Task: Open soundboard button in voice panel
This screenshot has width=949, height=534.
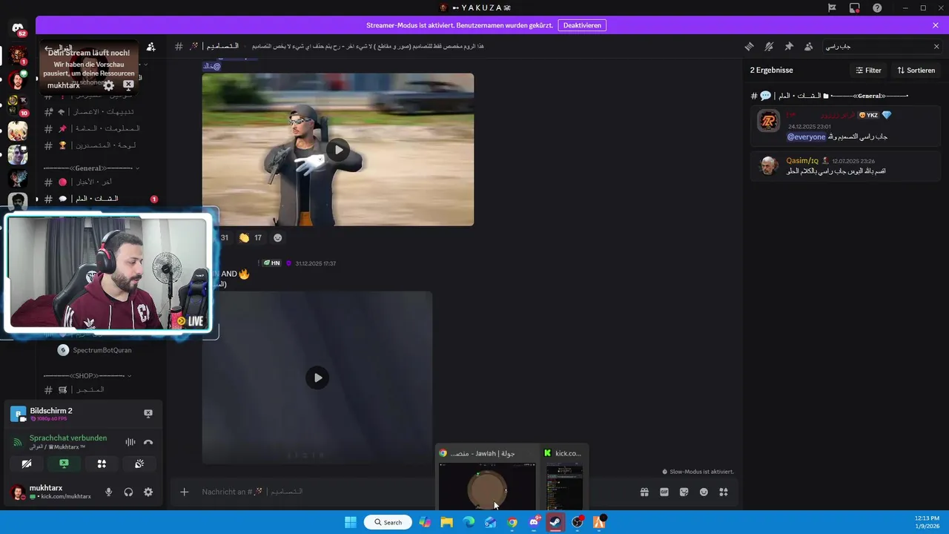Action: click(139, 464)
